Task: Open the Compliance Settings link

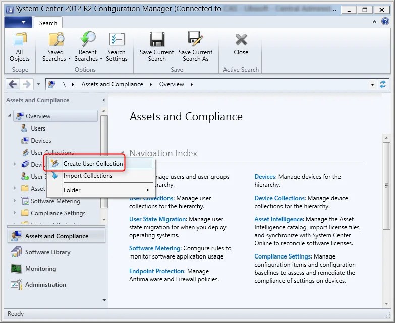Action: click(x=283, y=256)
